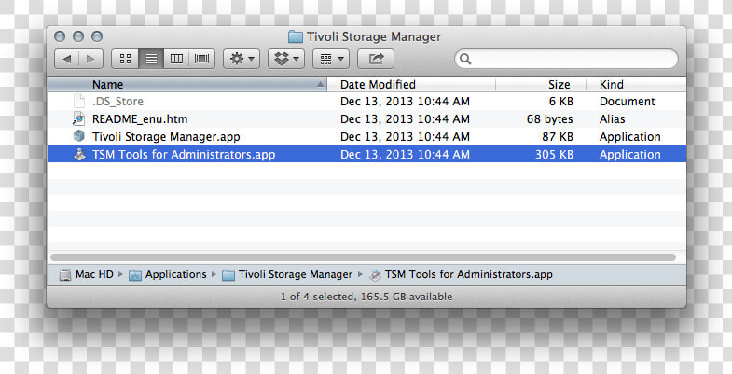732x374 pixels.
Task: Close the Finder window
Action: 60,36
